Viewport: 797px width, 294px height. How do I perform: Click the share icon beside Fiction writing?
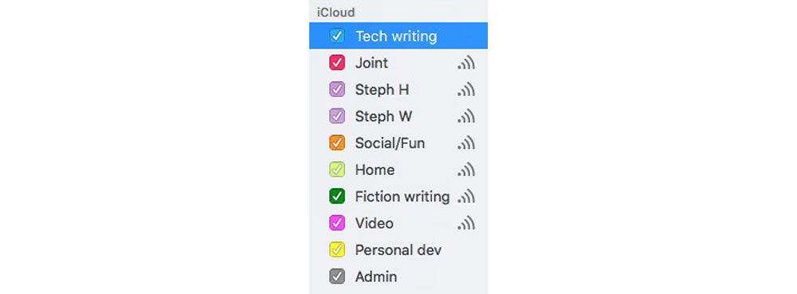[466, 197]
